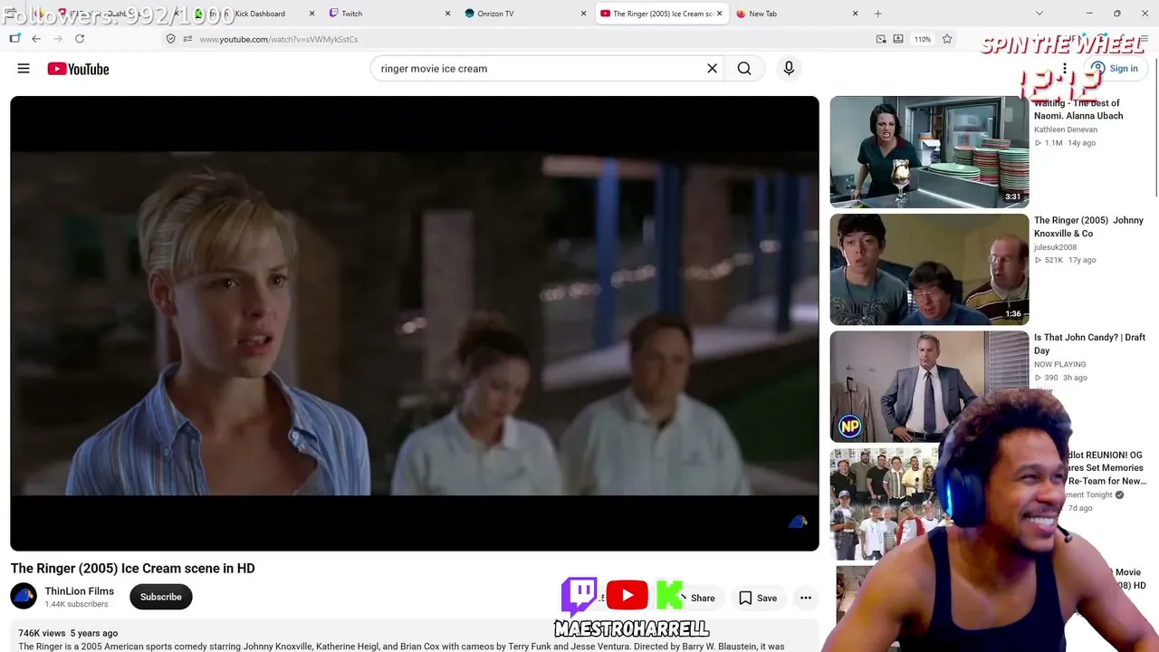
Task: Click the video title heading text
Action: [x=132, y=569]
